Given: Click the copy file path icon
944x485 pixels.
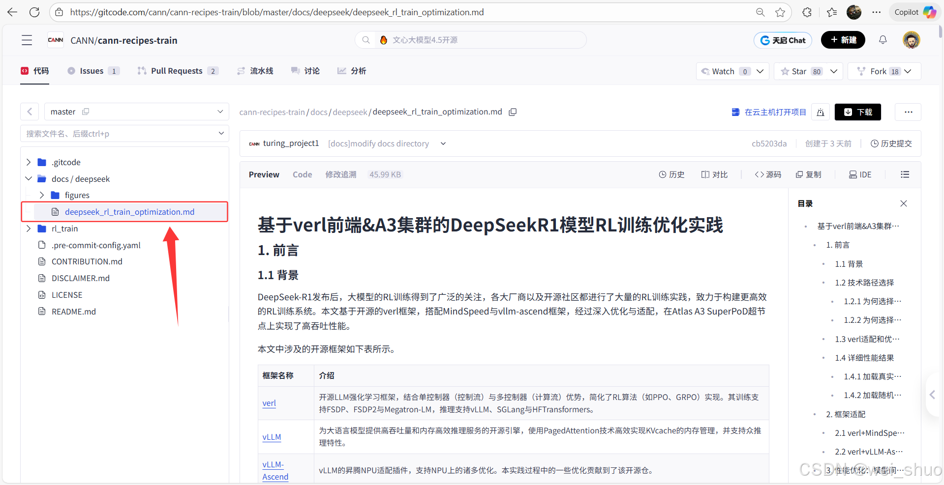Looking at the screenshot, I should 513,112.
